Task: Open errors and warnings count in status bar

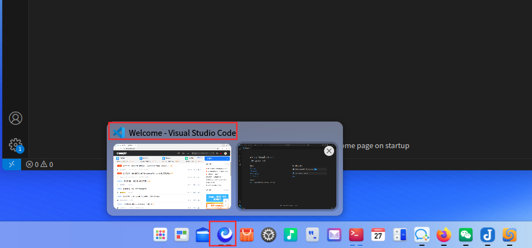Action: [39, 164]
